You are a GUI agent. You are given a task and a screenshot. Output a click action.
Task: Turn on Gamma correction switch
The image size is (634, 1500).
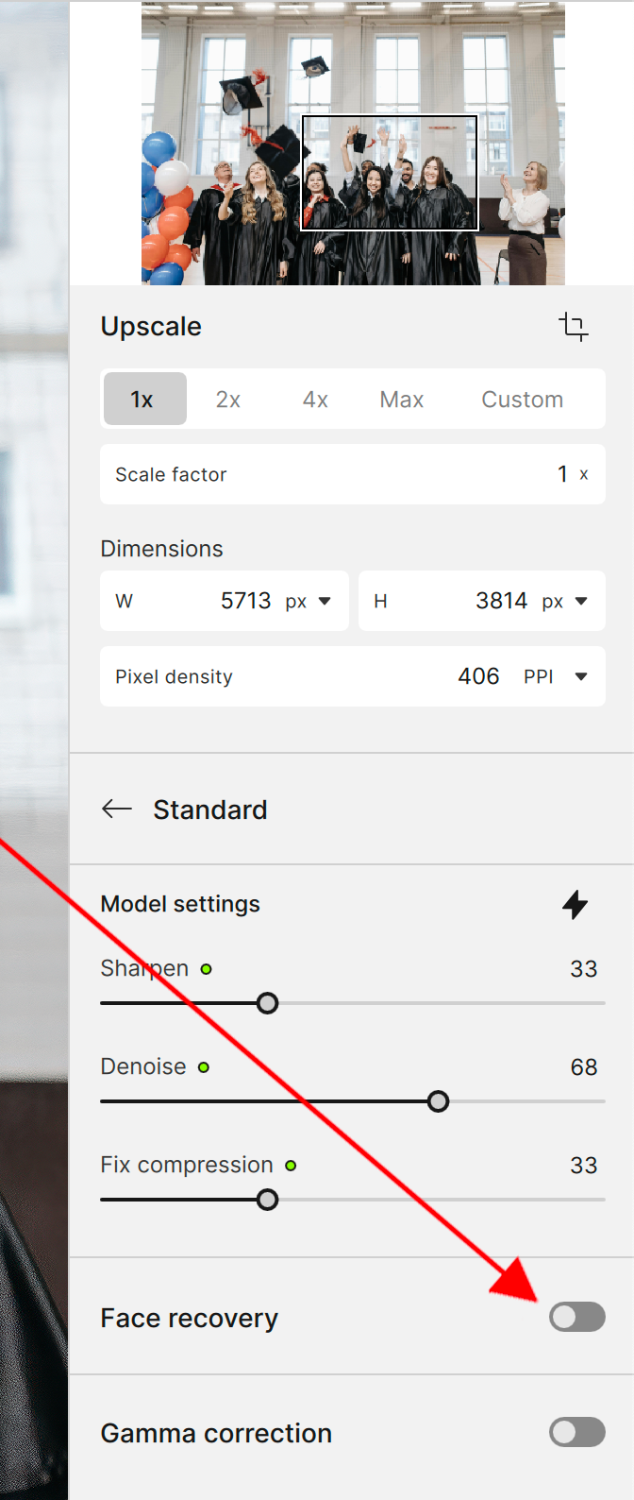tap(576, 1432)
